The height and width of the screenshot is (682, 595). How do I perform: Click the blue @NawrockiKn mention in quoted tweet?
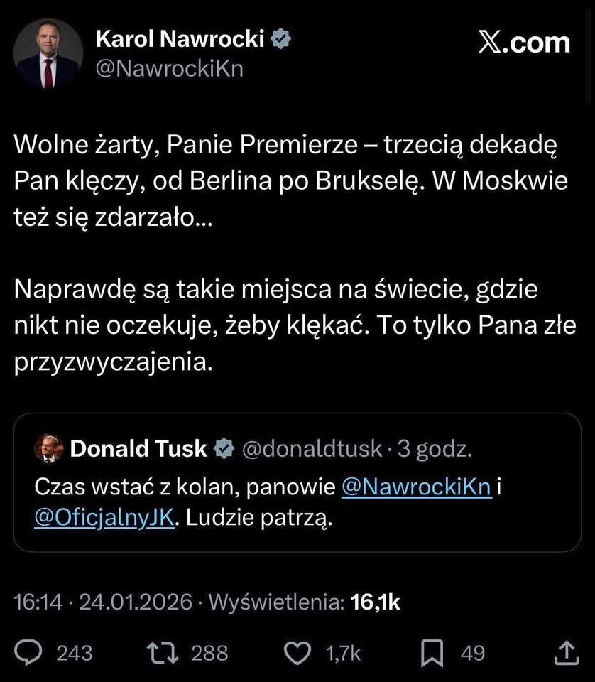click(x=416, y=487)
